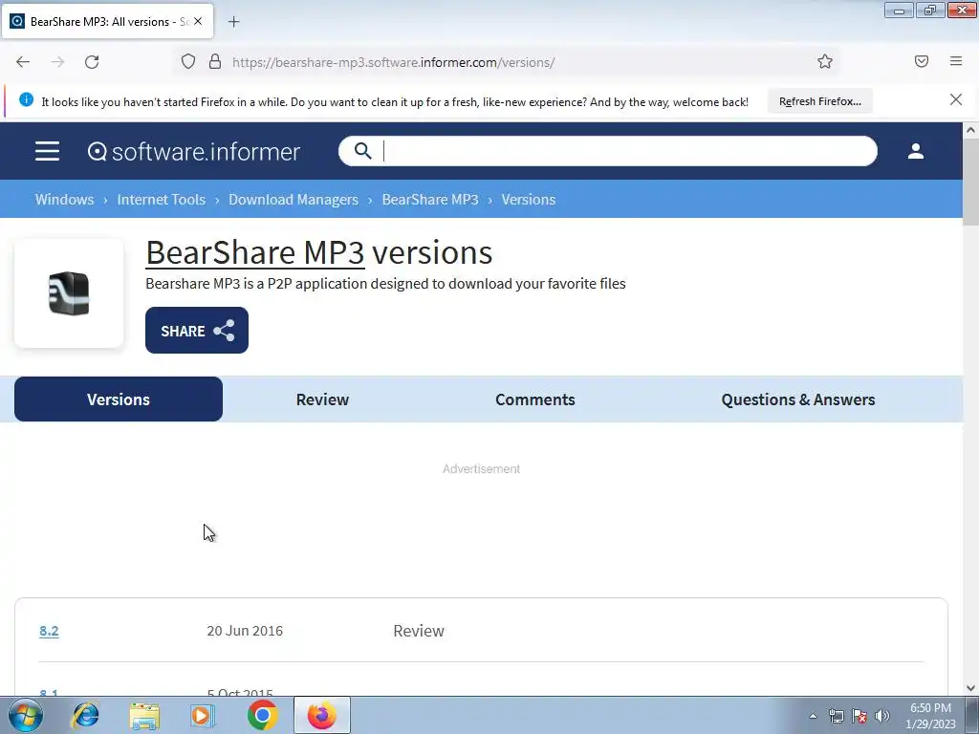Open version 8.2 link

pyautogui.click(x=49, y=631)
